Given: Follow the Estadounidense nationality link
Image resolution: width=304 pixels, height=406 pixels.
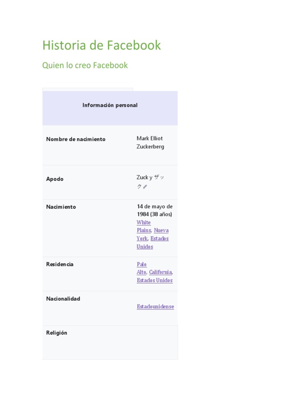Looking at the screenshot, I should pyautogui.click(x=155, y=306).
